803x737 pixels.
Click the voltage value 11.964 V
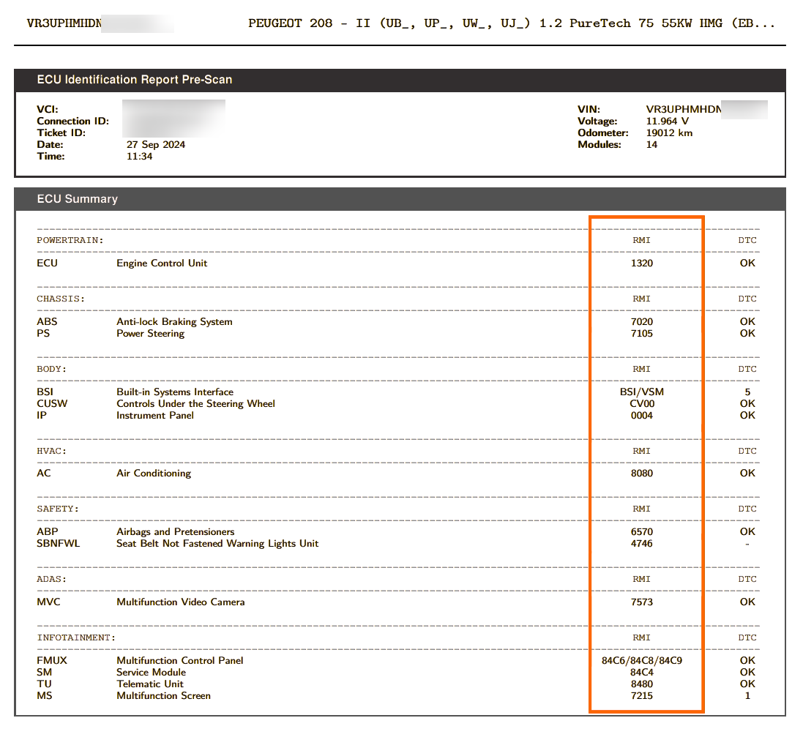point(667,121)
